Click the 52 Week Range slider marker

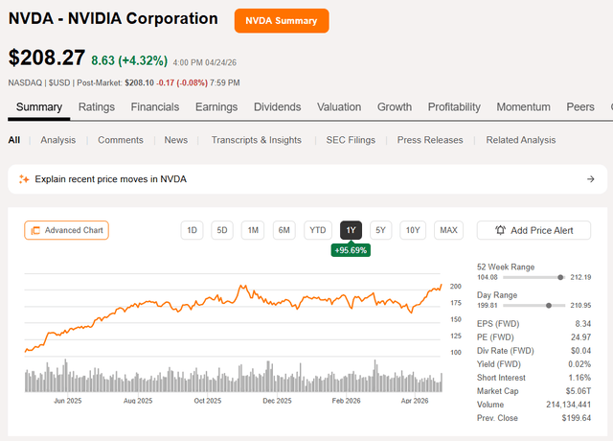559,277
